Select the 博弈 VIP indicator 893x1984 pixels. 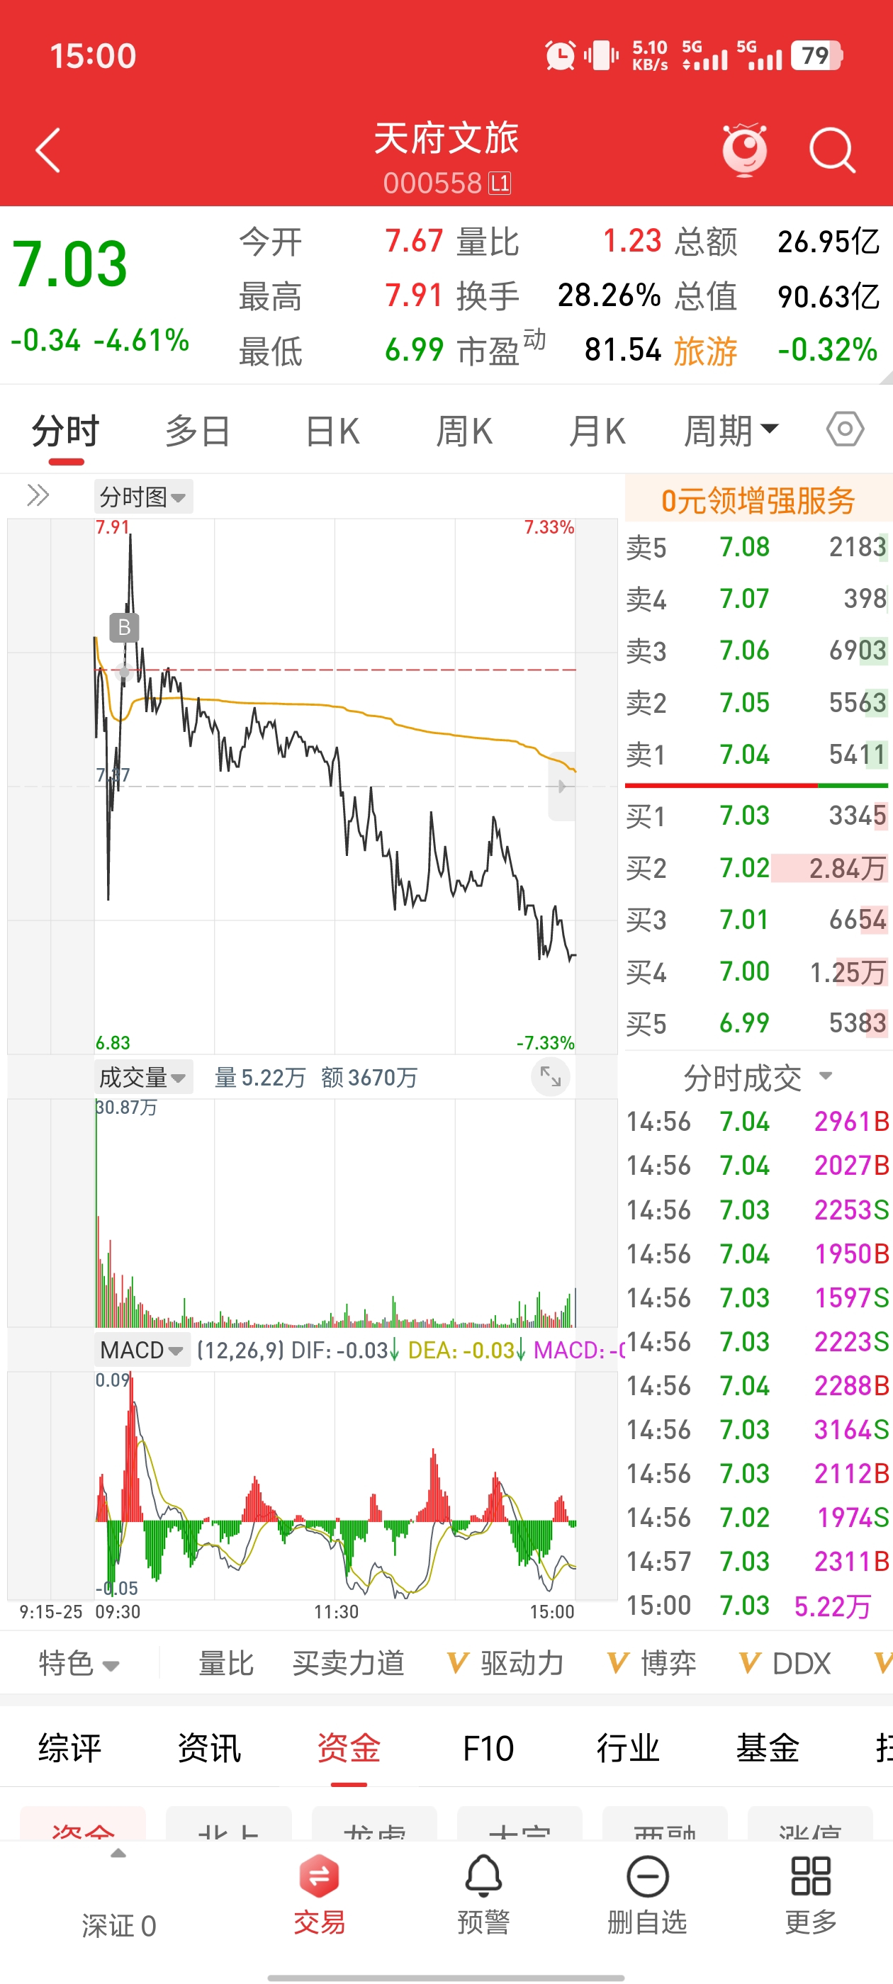point(652,1664)
